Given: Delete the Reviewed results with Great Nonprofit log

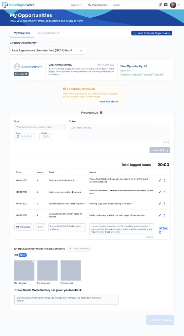Looking at the screenshot, I should [x=164, y=203].
